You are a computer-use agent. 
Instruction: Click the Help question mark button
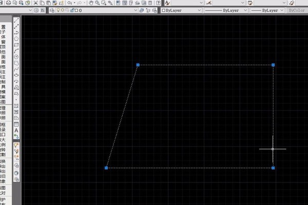pyautogui.click(x=159, y=3)
